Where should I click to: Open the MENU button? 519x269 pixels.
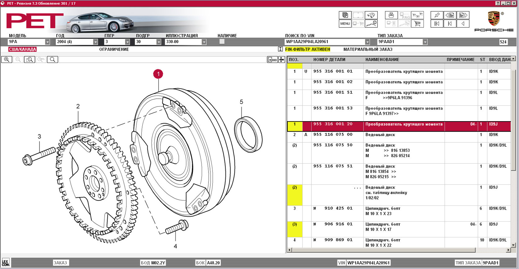tap(345, 24)
